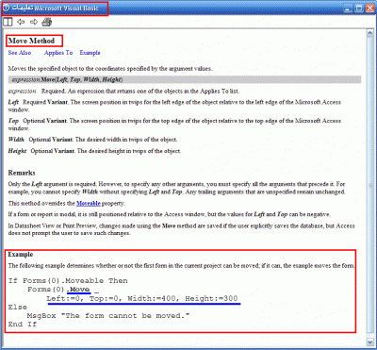Click code line with Left:=0, Top:=0

pyautogui.click(x=142, y=298)
